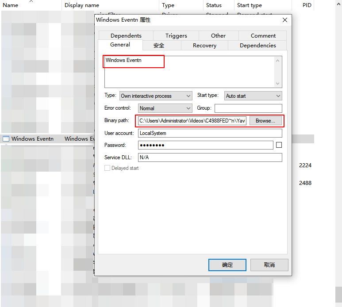Click the service list scroll up arrow

[339, 4]
